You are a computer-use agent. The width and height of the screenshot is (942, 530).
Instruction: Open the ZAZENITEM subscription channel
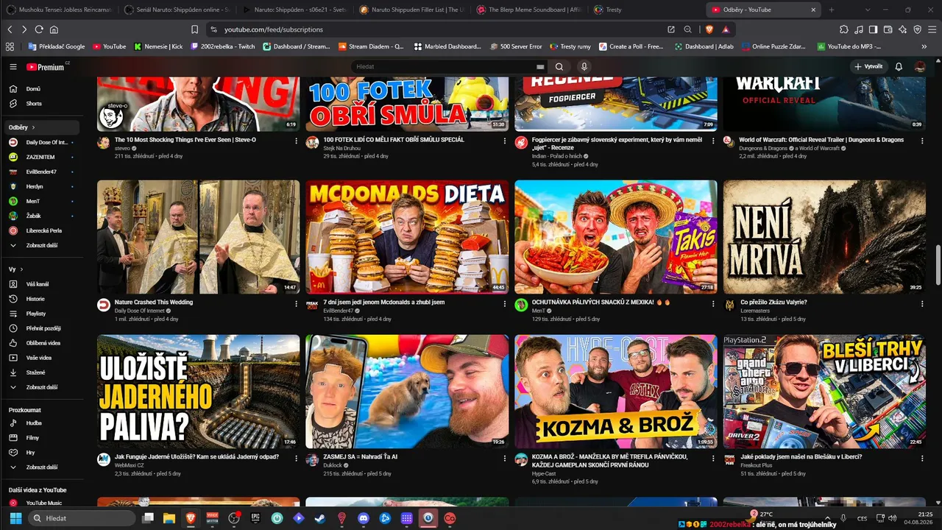tap(42, 157)
